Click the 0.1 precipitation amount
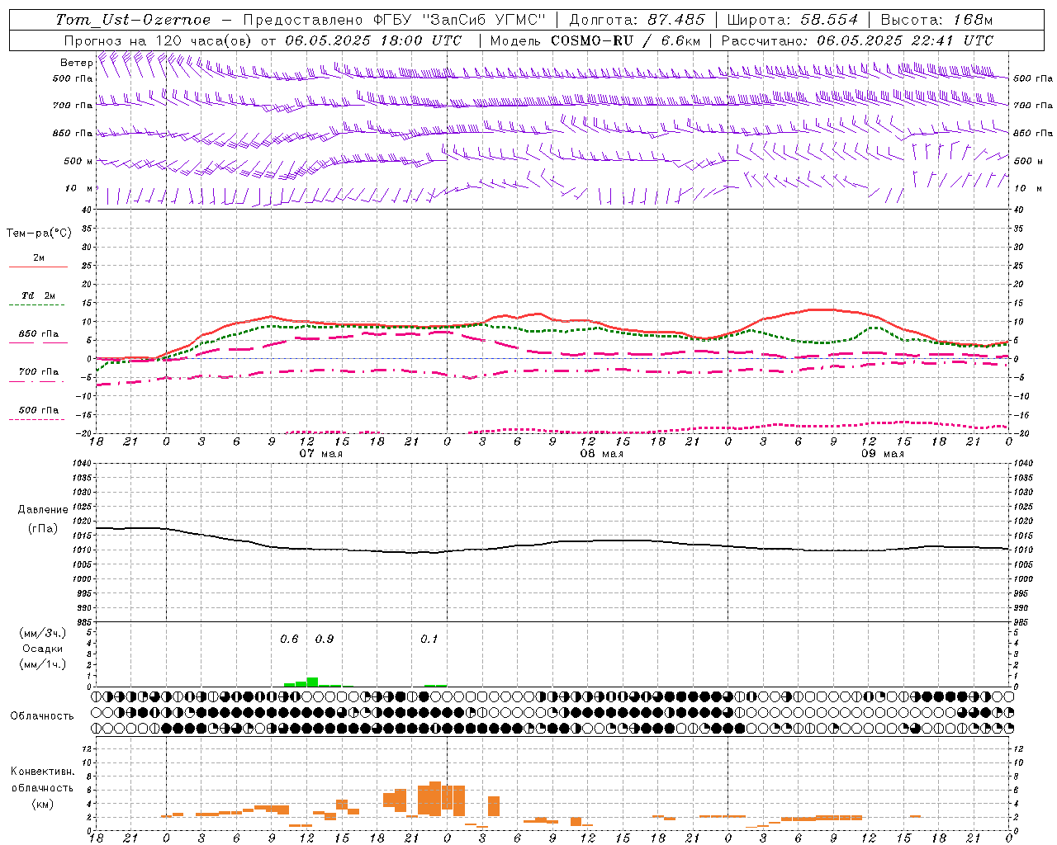1057x845 pixels. point(429,640)
